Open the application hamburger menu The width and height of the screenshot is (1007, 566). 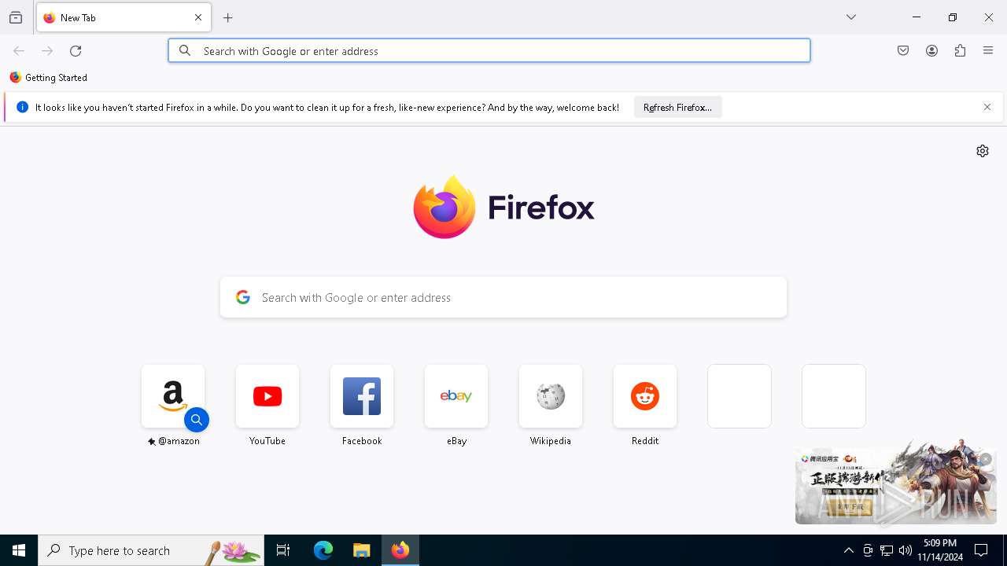[988, 51]
